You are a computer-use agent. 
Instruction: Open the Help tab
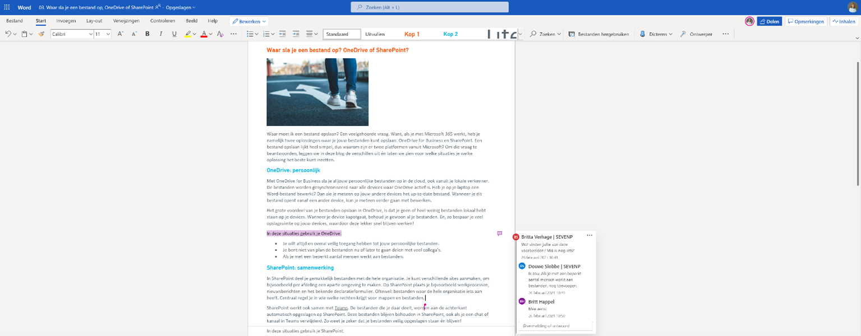[x=213, y=21]
